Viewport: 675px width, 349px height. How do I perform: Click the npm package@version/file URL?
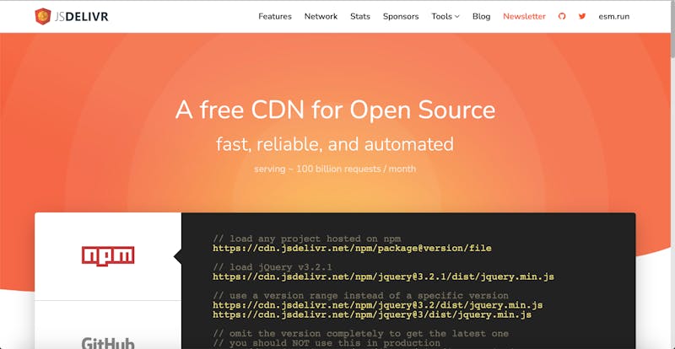(x=352, y=249)
